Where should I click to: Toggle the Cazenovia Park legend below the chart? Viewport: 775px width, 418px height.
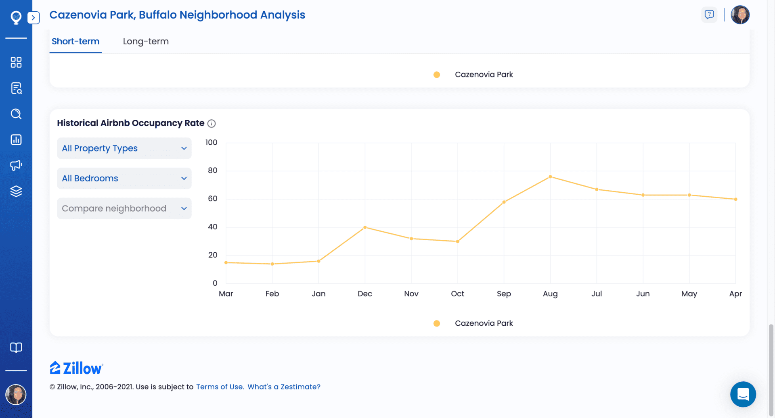tap(473, 323)
